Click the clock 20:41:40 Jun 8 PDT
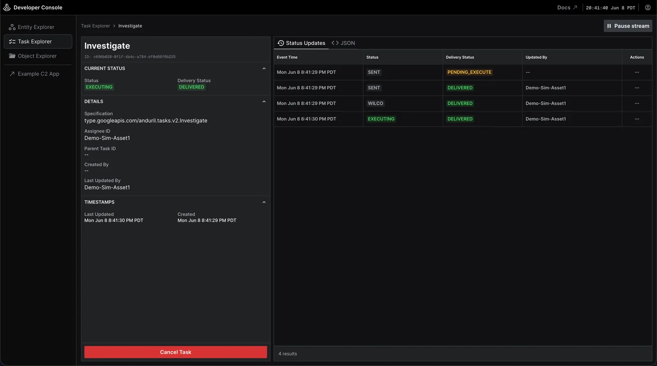657x366 pixels. (x=611, y=8)
